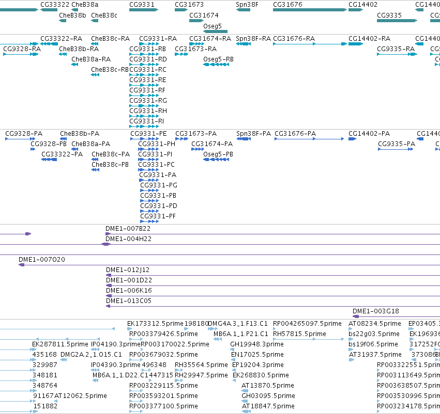Open the CG14402-RA transcript label
The image size is (440, 414).
(369, 38)
